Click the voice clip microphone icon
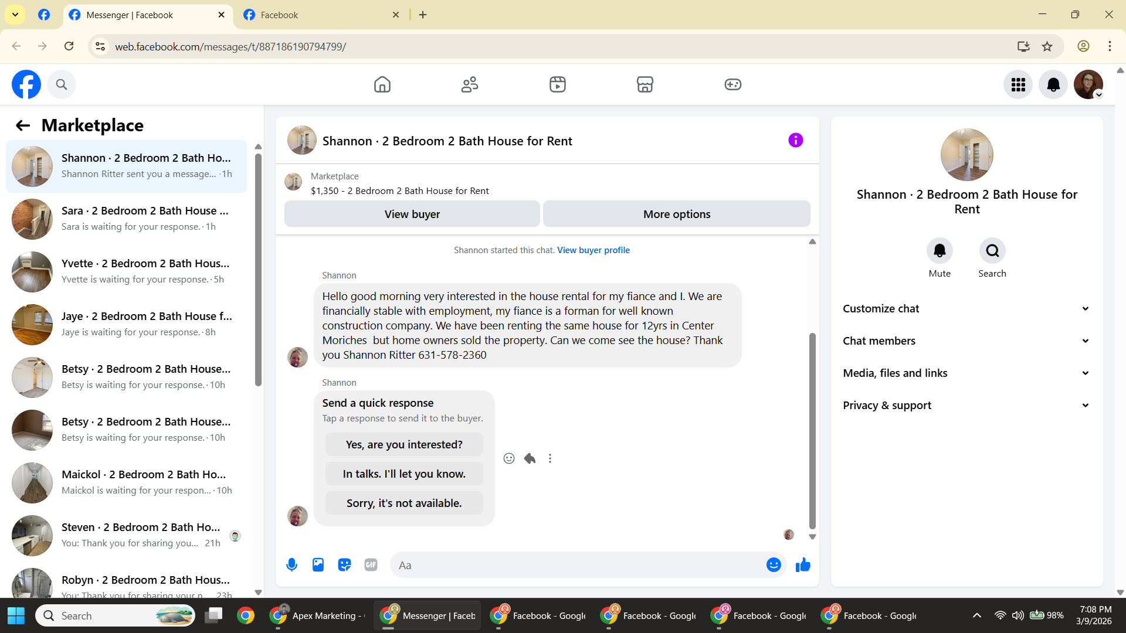 click(x=291, y=565)
